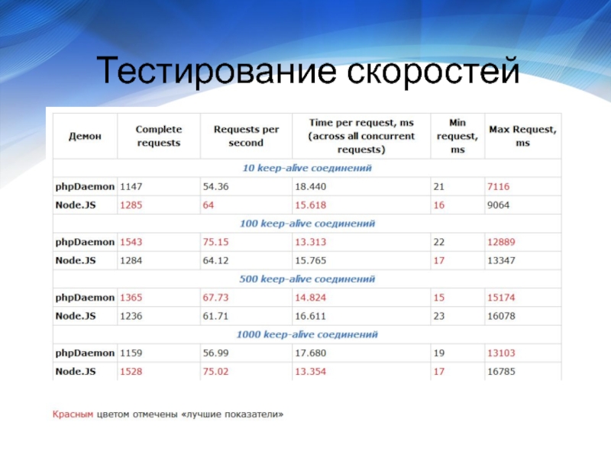Select cell value 1147
Image resolution: width=611 pixels, height=458 pixels.
[x=131, y=186]
